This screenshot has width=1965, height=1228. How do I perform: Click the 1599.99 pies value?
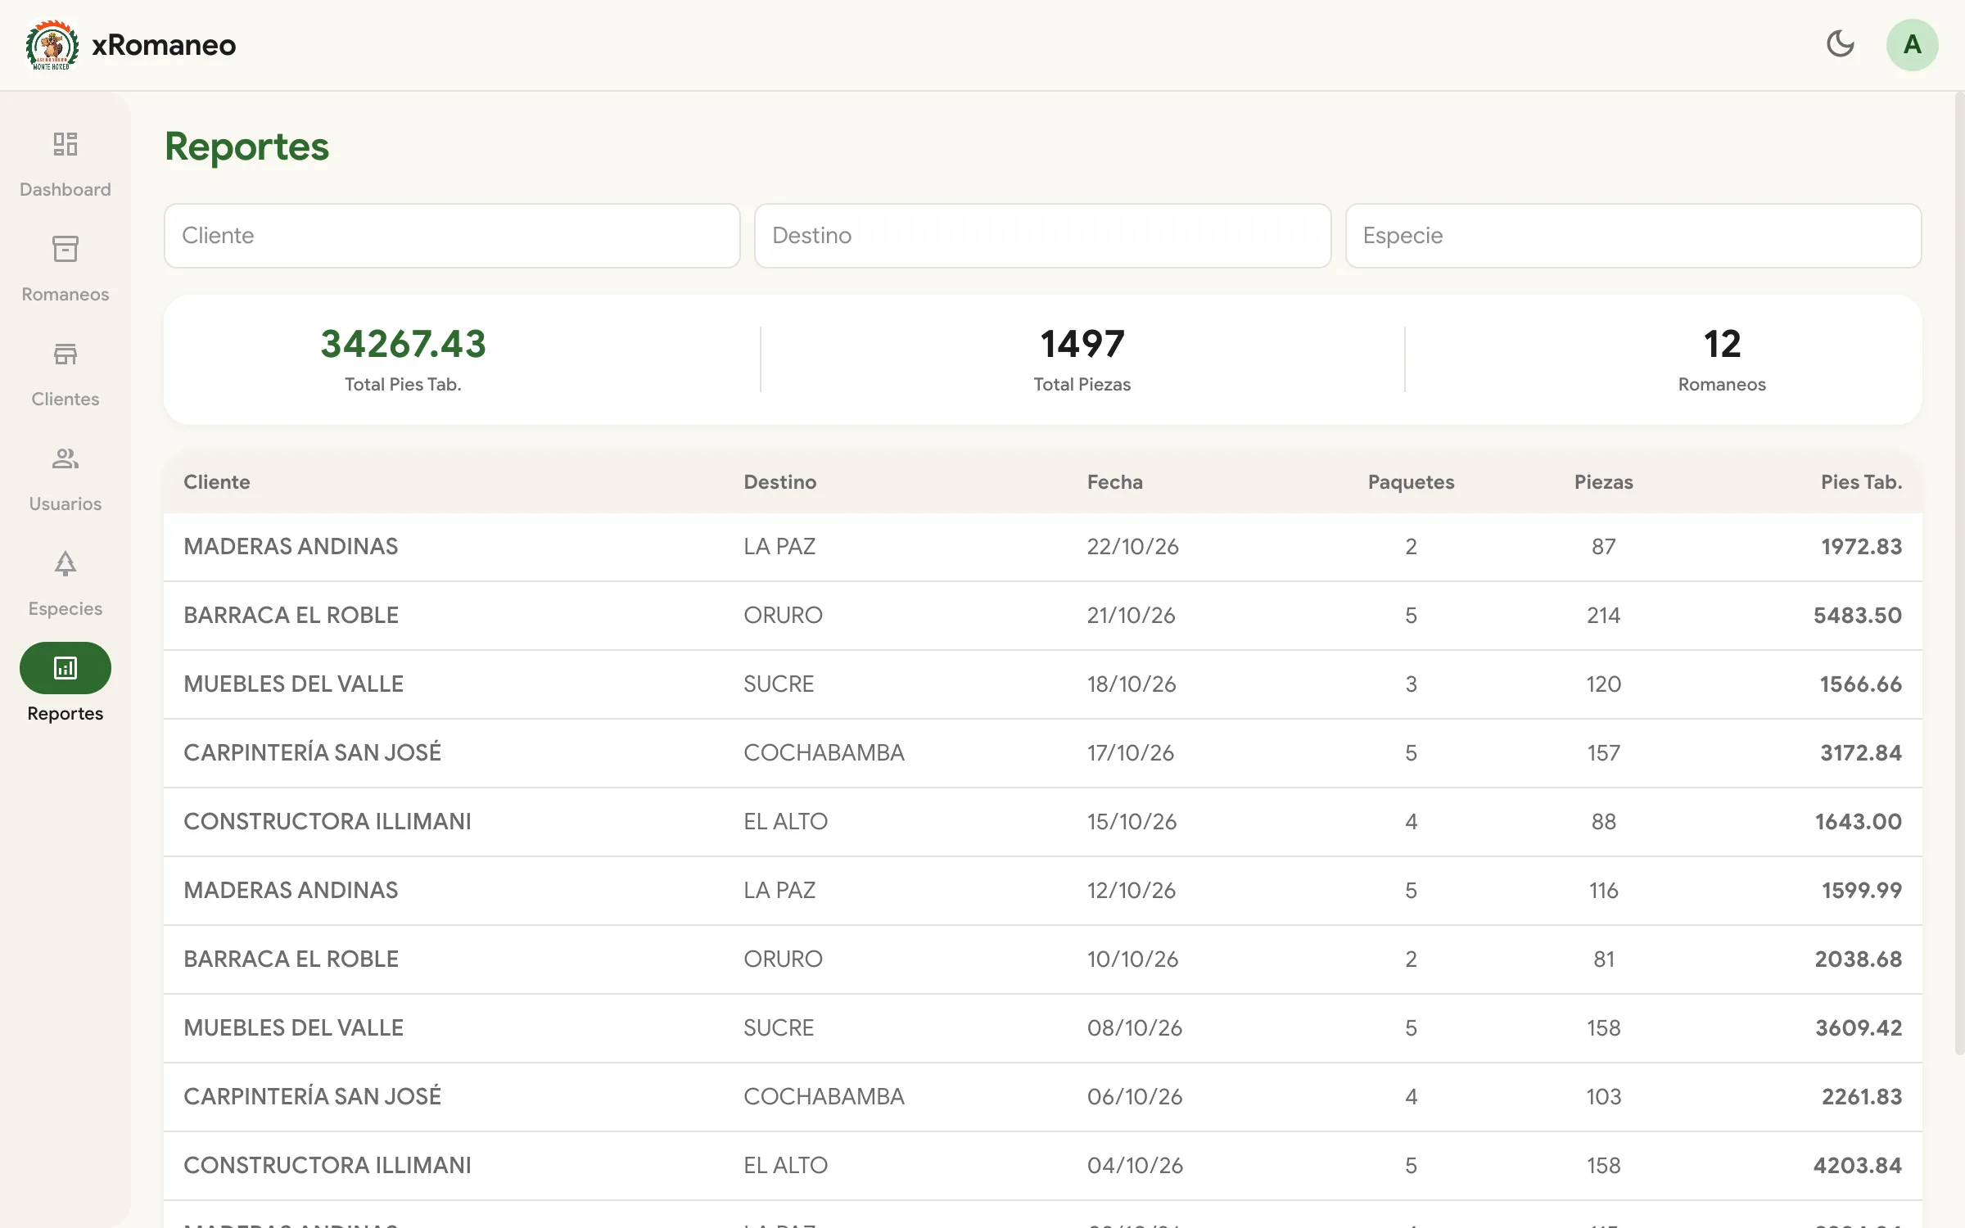1862,891
